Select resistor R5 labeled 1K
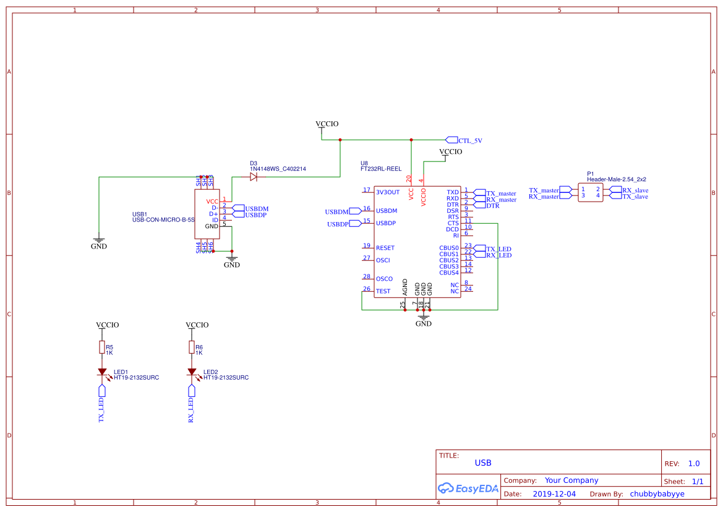The image size is (723, 512). (101, 348)
